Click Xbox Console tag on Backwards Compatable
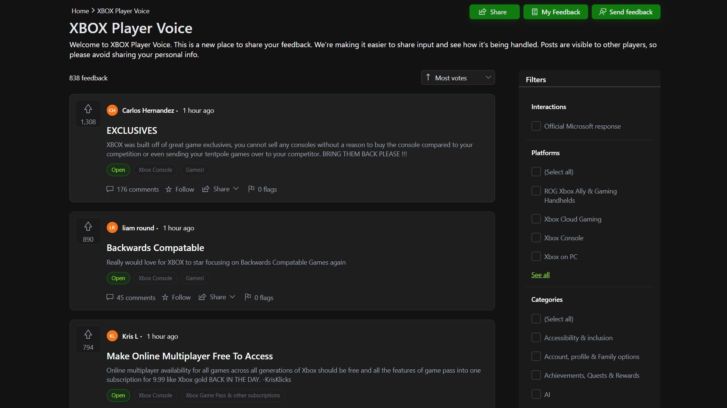 click(x=155, y=278)
